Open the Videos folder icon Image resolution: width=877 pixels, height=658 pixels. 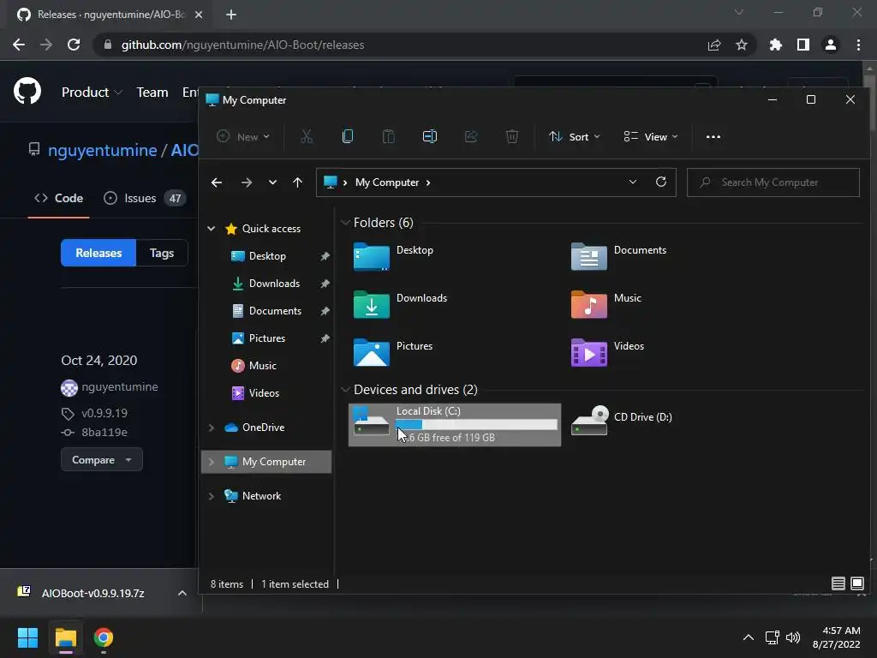(588, 353)
